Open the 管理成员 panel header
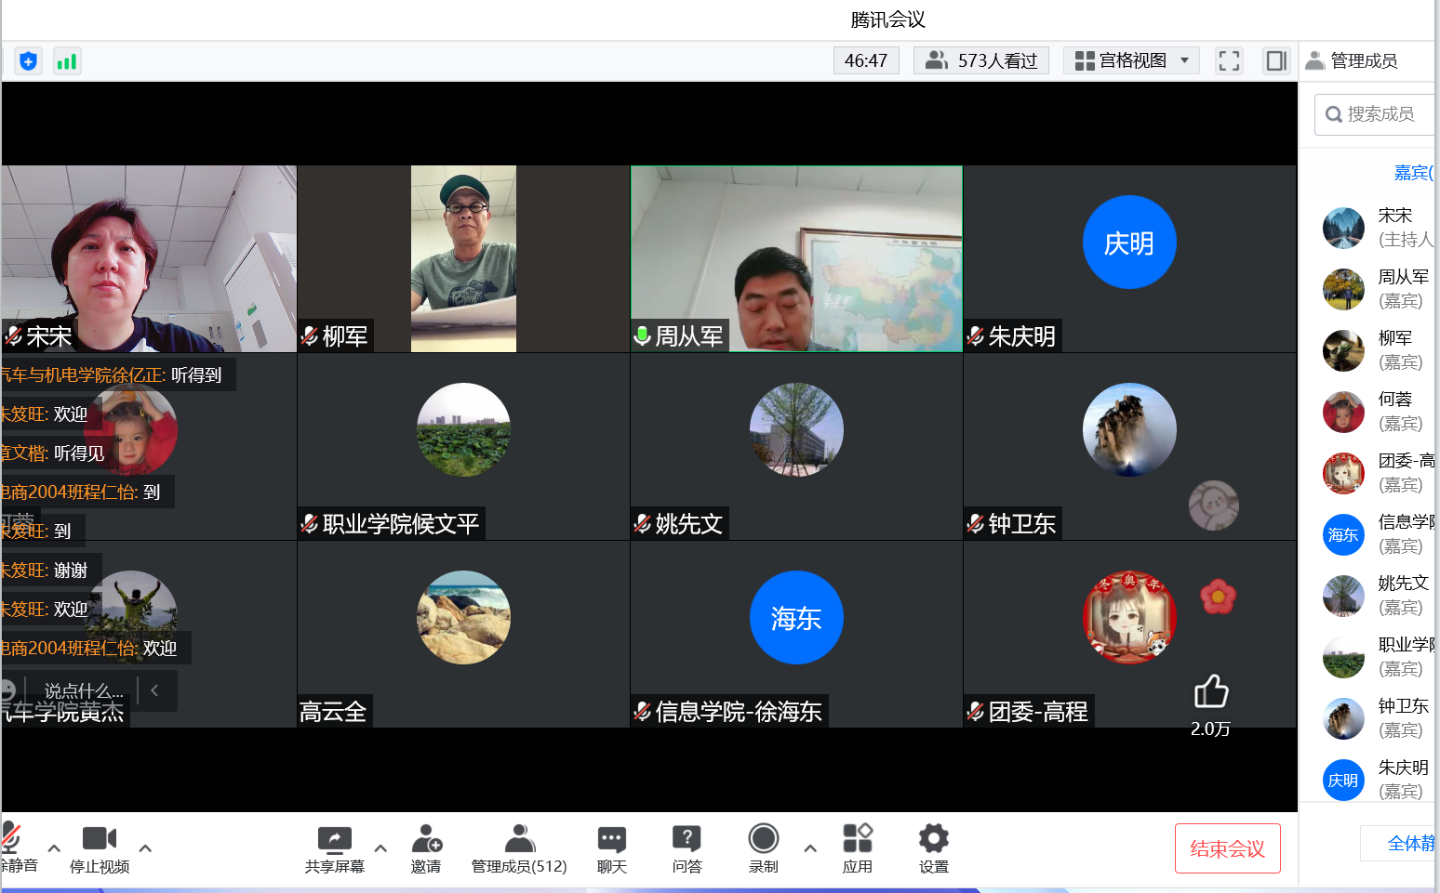Viewport: 1440px width, 893px height. pyautogui.click(x=1352, y=61)
